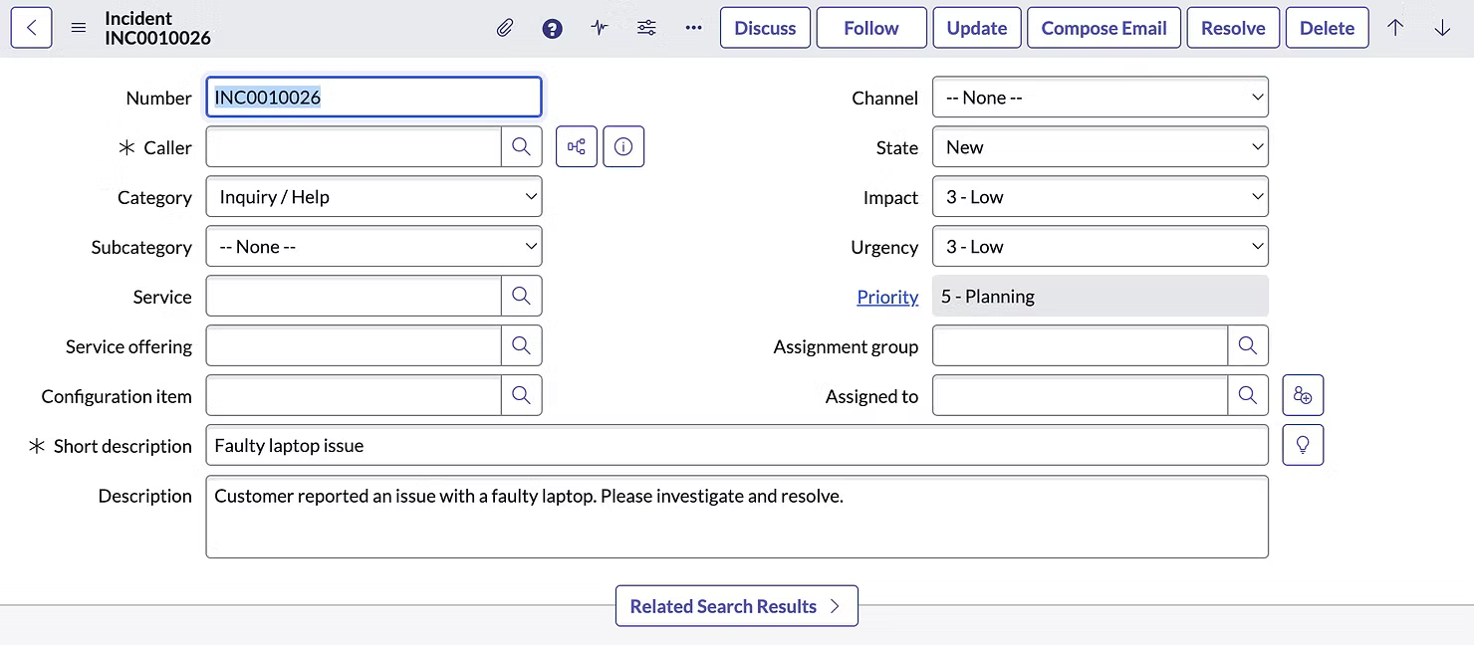Go back using the left arrow icon
Screen dimensions: 1474x645
[31, 27]
